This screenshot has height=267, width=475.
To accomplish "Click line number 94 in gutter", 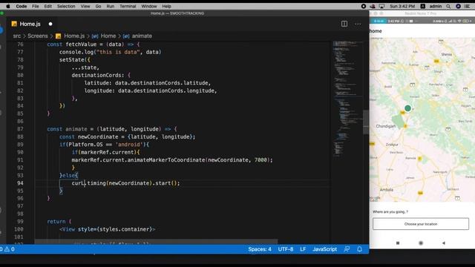I will (x=20, y=183).
